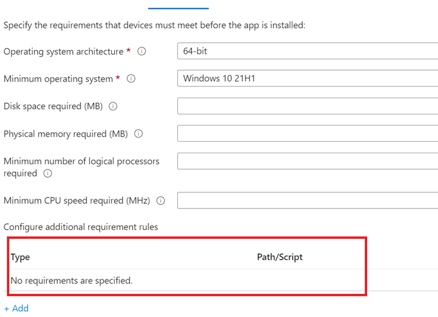Click the Operating system architecture label

click(x=63, y=52)
